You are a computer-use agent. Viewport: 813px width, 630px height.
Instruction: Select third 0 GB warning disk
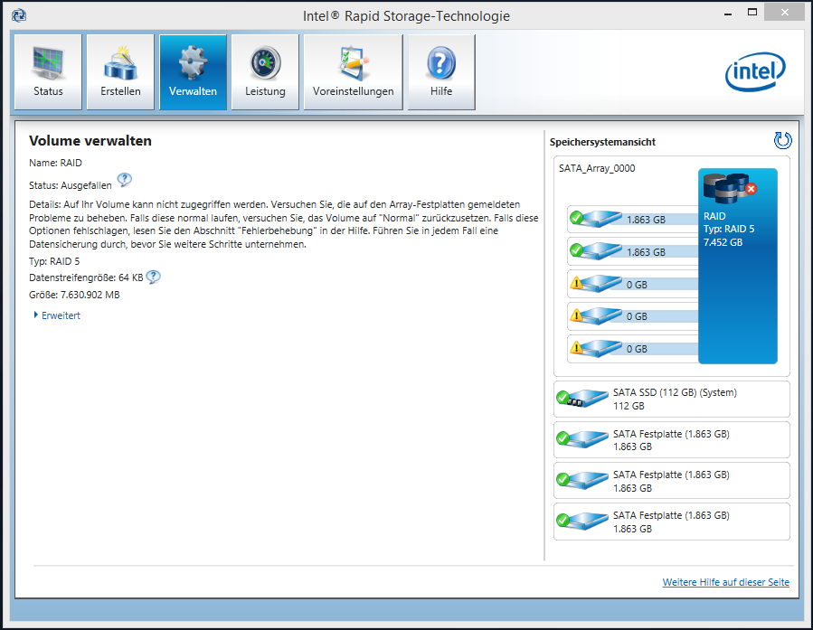tap(633, 349)
